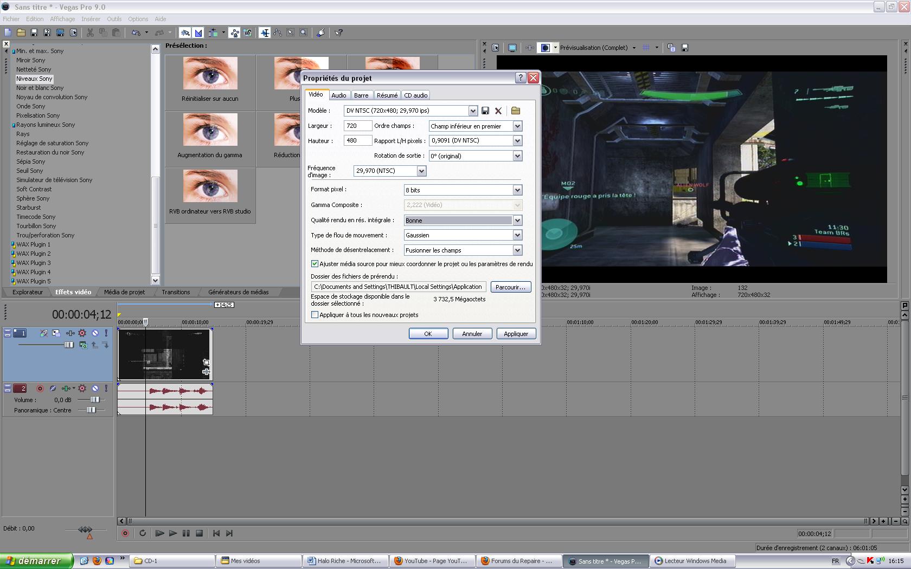This screenshot has width=911, height=569.
Task: Open the Transitions tab
Action: 176,292
